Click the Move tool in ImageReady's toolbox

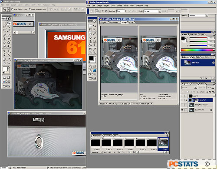pyautogui.click(x=95, y=26)
